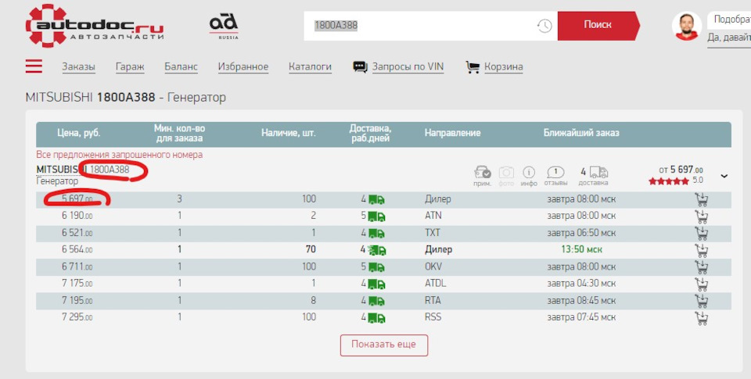Click direction label RTA
751x379 pixels.
point(433,301)
